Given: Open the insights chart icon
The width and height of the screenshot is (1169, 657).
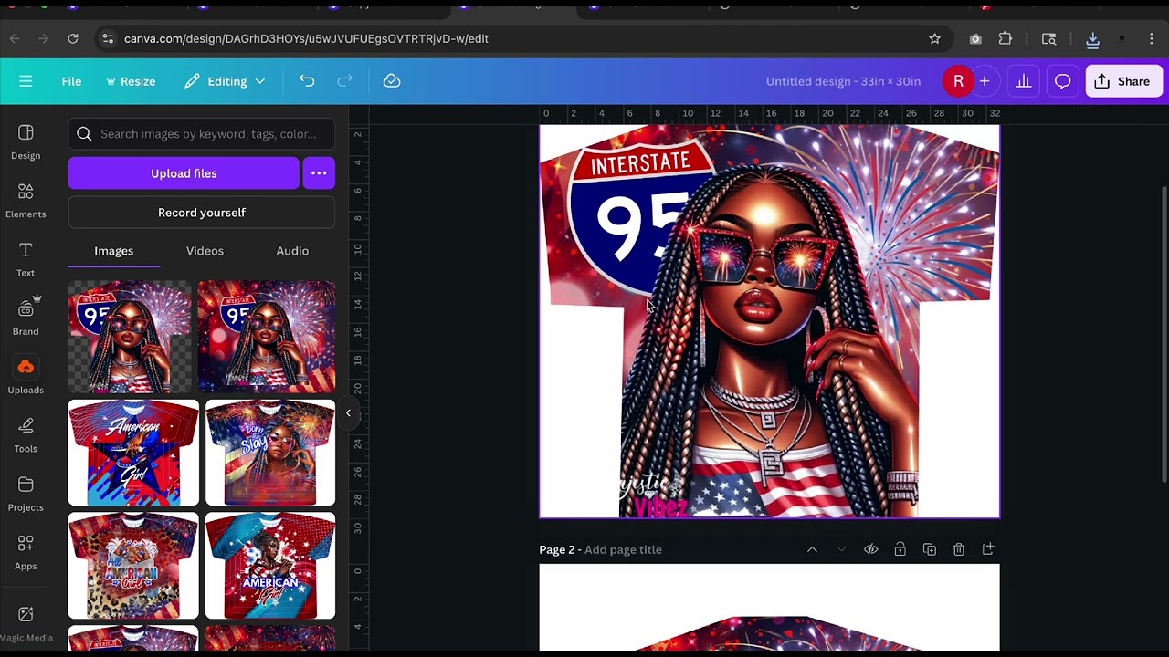Looking at the screenshot, I should (x=1024, y=81).
